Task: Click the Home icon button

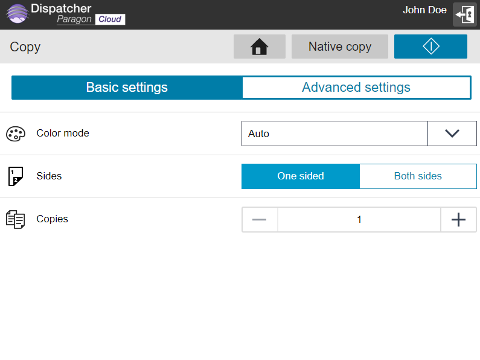Action: pyautogui.click(x=259, y=47)
